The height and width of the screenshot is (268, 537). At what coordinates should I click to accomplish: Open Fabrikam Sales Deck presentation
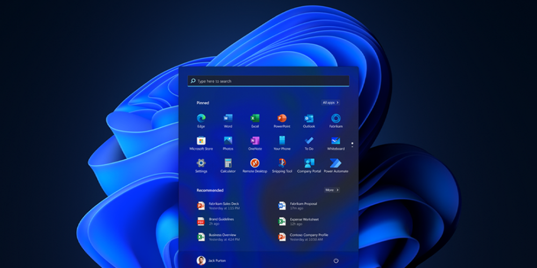tap(219, 205)
